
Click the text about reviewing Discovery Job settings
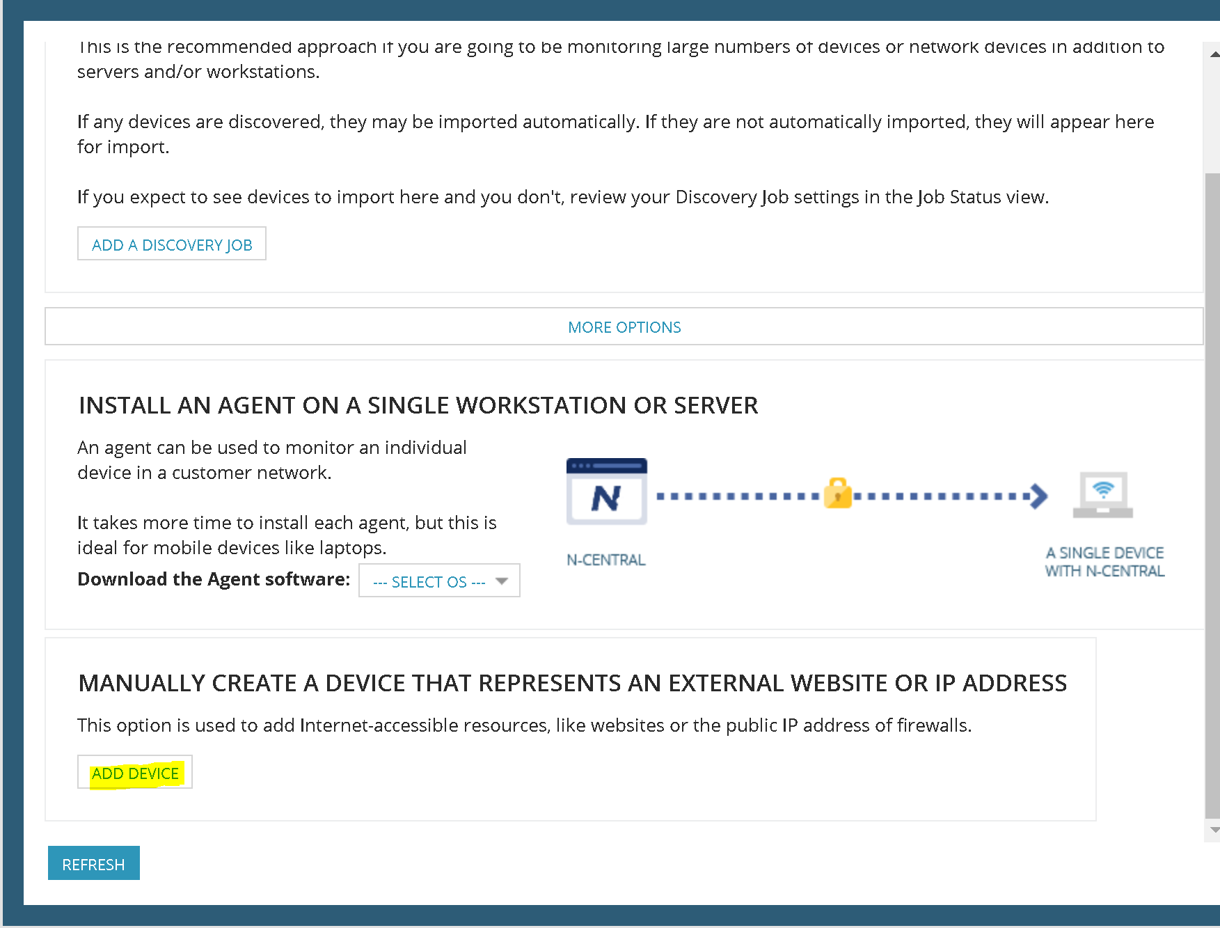pyautogui.click(x=562, y=197)
